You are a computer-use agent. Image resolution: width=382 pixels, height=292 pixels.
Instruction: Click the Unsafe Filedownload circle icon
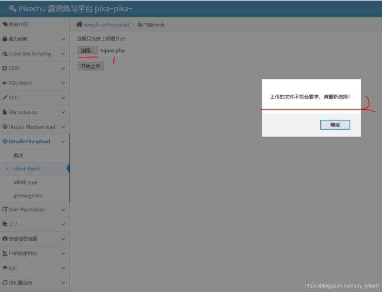click(x=5, y=127)
